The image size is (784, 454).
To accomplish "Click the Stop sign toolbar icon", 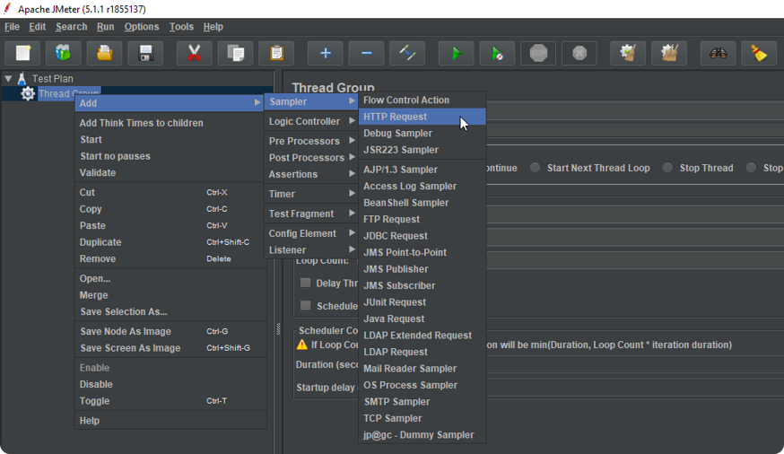I will [x=538, y=53].
